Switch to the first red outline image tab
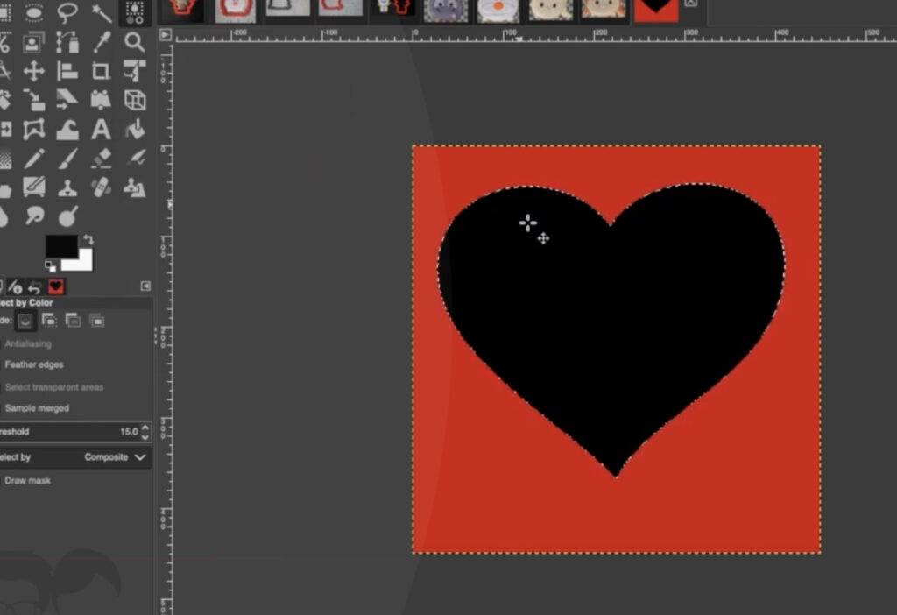This screenshot has width=897, height=615. (182, 11)
